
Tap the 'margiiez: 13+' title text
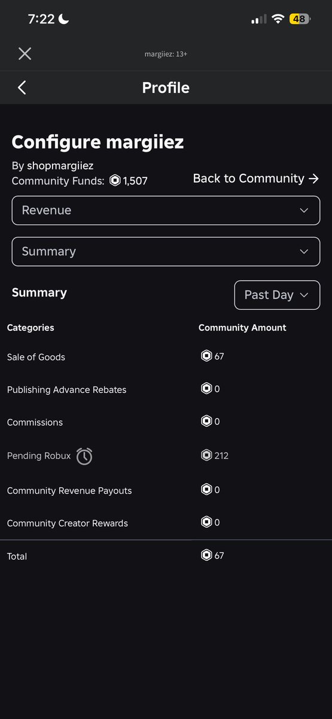[166, 54]
